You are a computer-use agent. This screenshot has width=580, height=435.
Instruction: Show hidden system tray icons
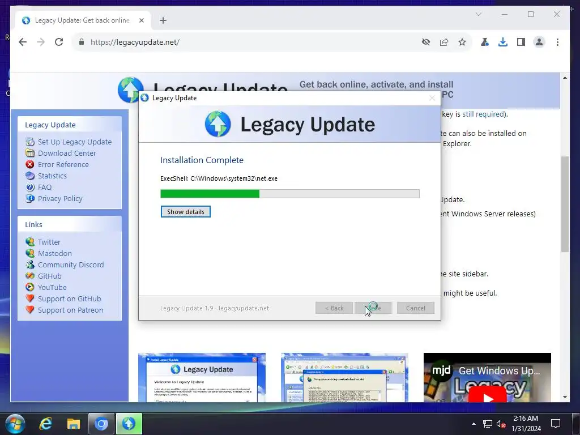474,424
